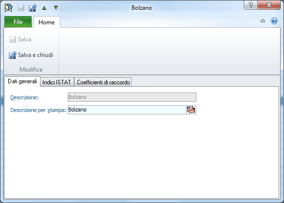
Task: Go to previous record with up arrow
Action: pos(44,8)
